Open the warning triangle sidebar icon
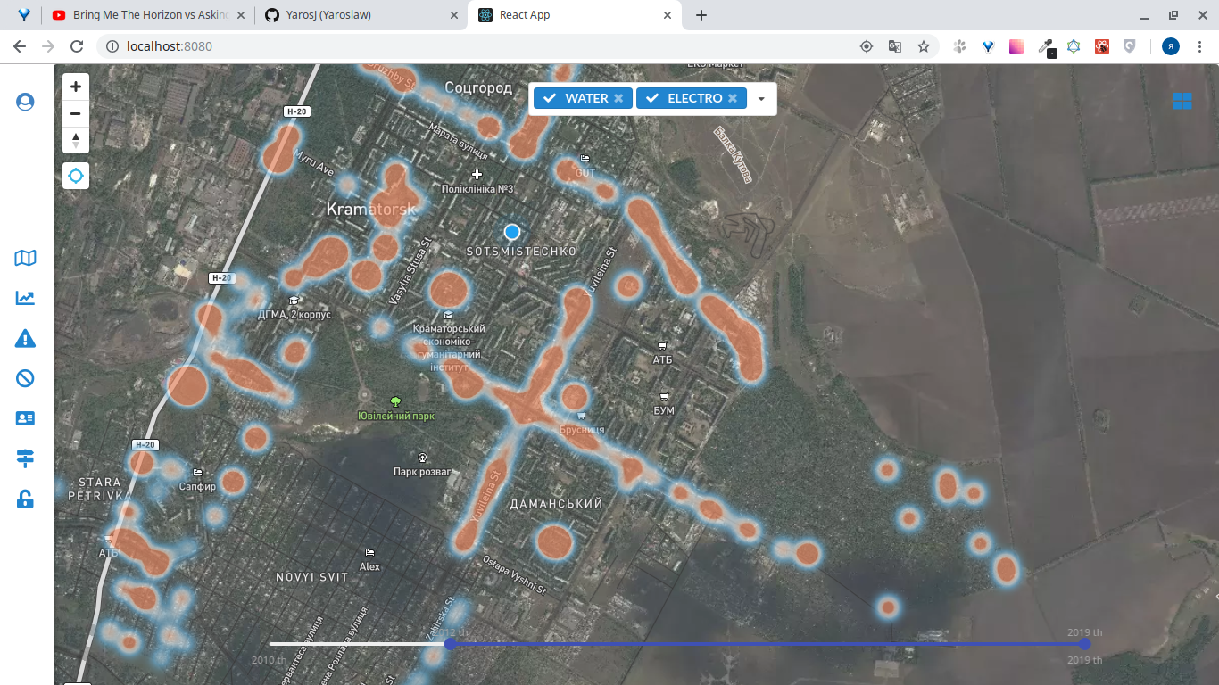This screenshot has height=685, width=1219. coord(25,338)
